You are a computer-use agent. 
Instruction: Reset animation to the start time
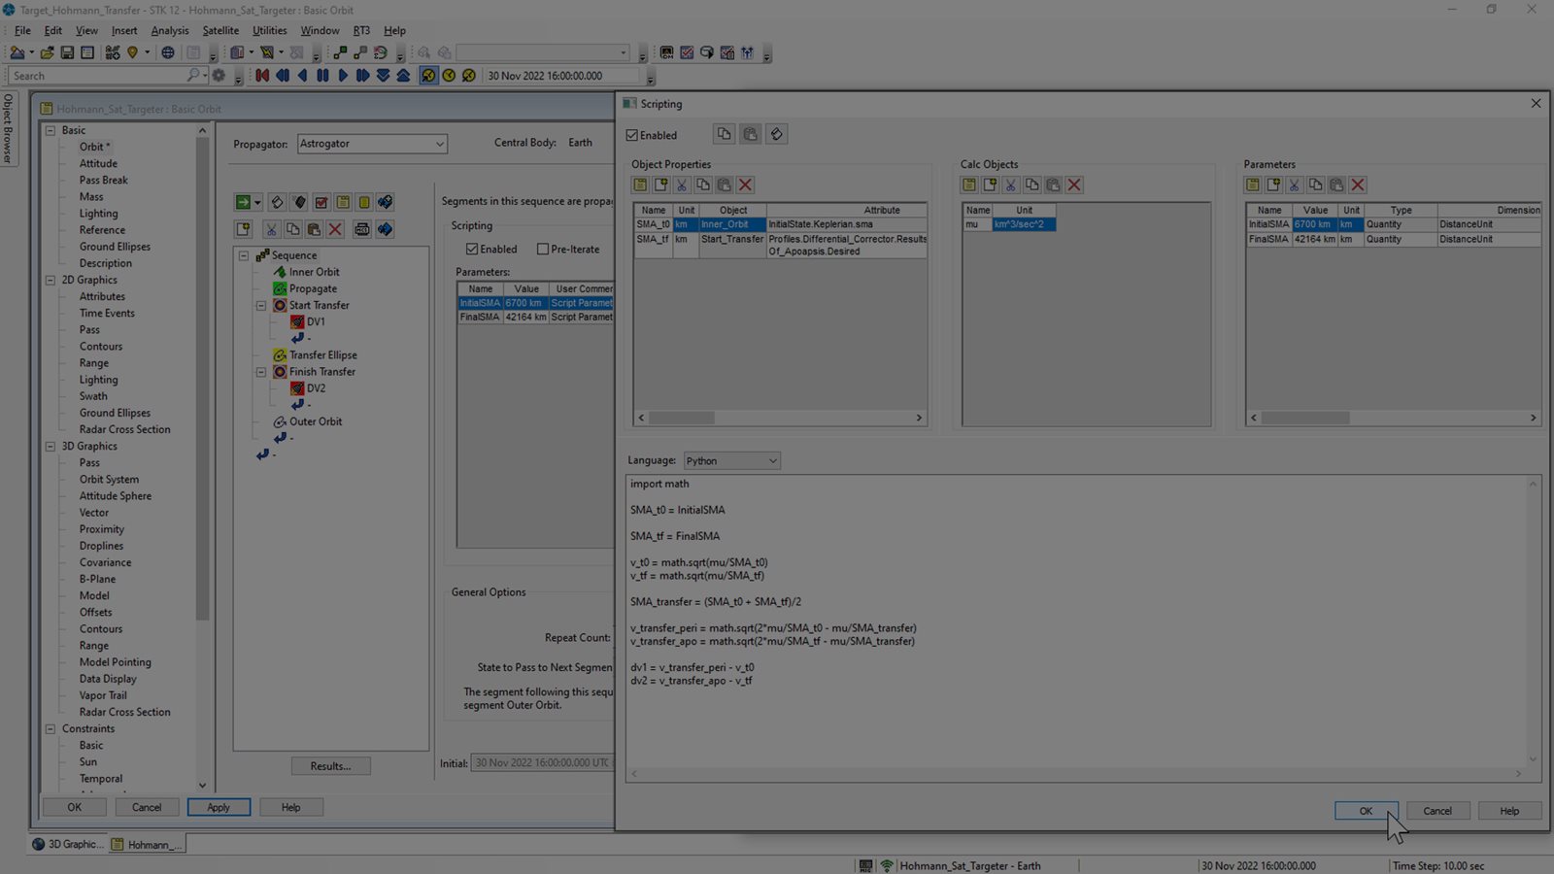(262, 75)
